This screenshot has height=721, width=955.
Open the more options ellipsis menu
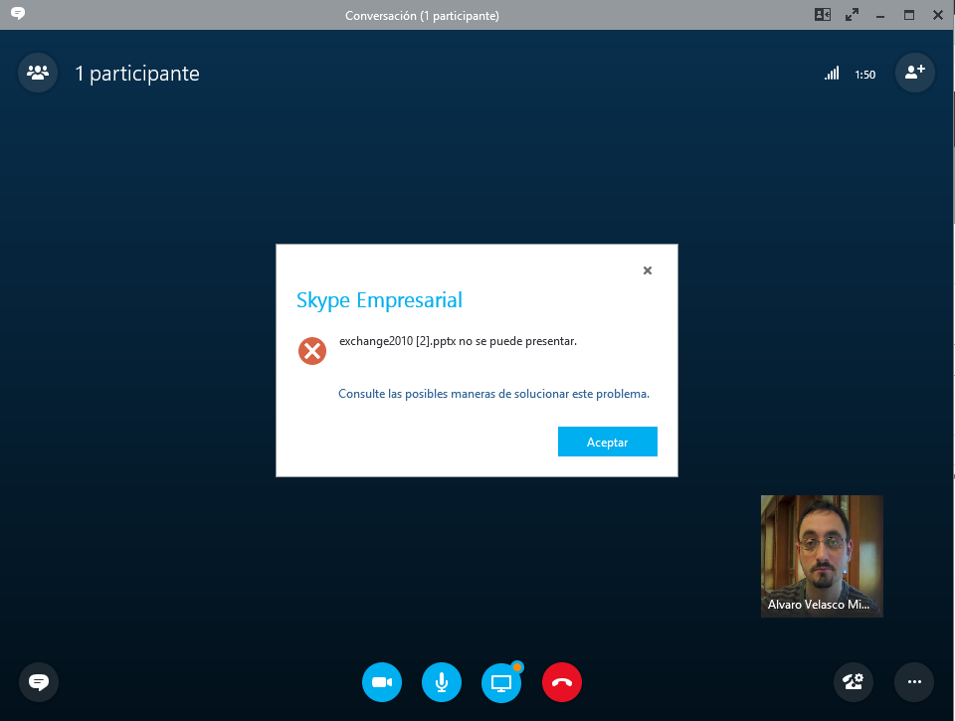click(914, 682)
